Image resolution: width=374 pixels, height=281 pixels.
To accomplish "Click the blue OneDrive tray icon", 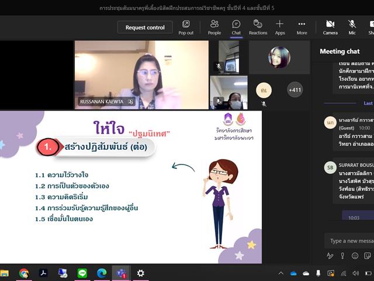I will (x=293, y=273).
